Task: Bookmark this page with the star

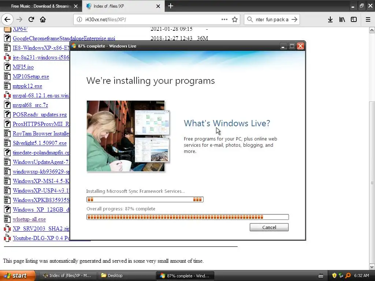Action: coord(235,19)
